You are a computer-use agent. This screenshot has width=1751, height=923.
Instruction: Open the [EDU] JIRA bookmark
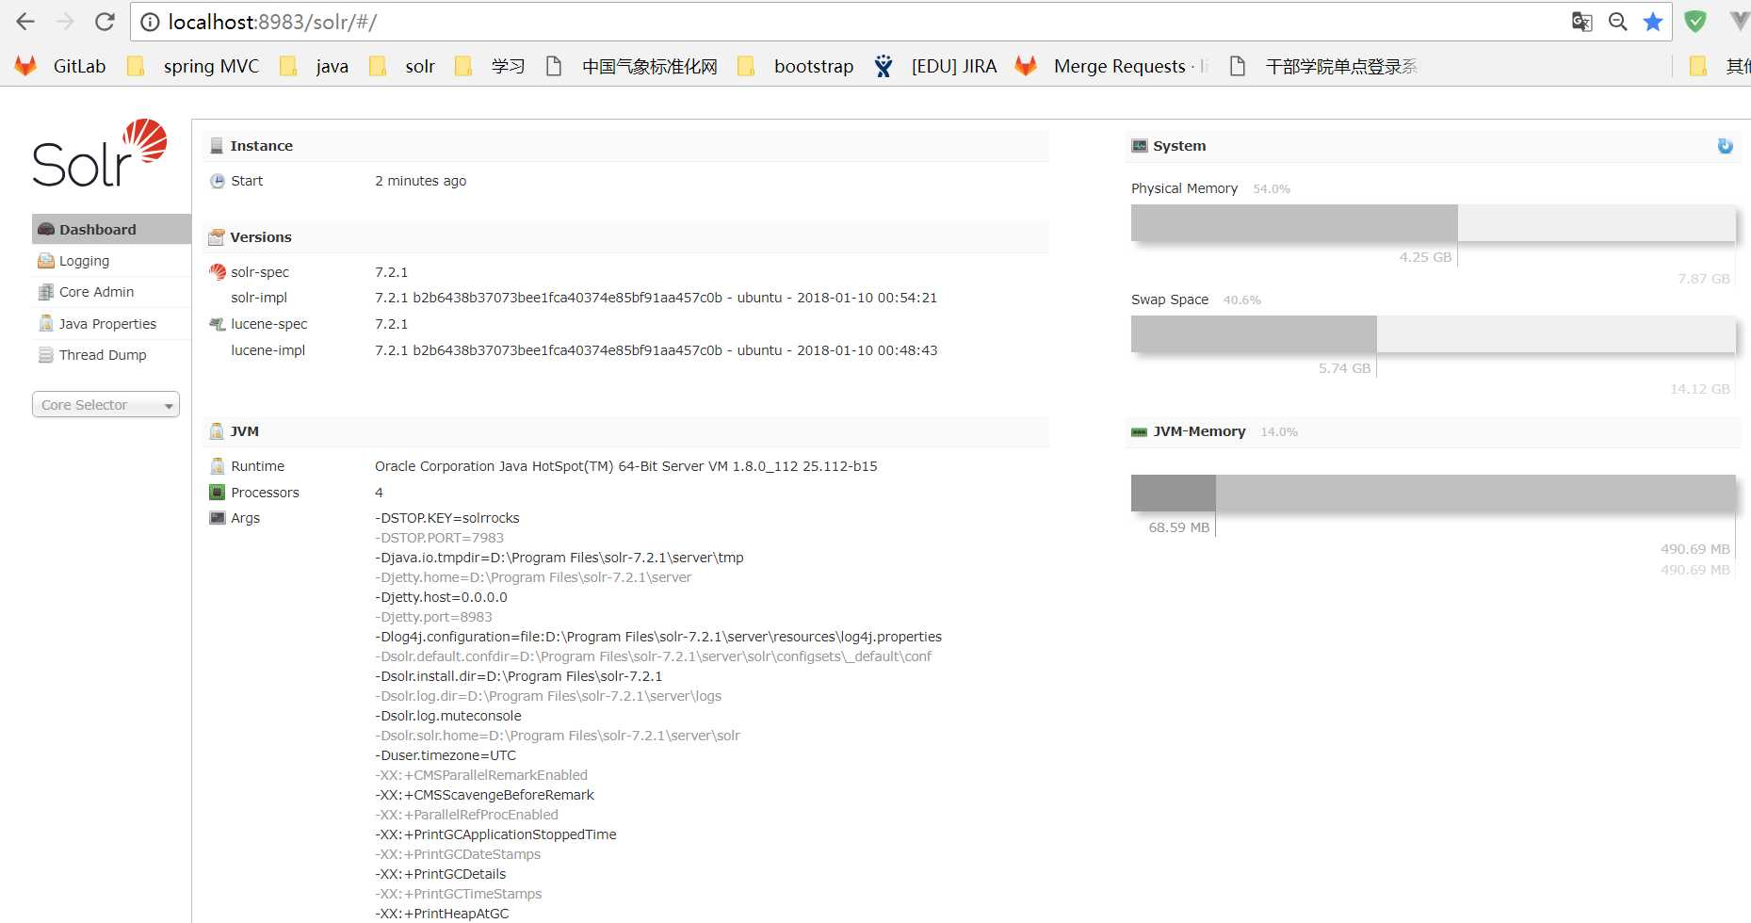click(934, 66)
